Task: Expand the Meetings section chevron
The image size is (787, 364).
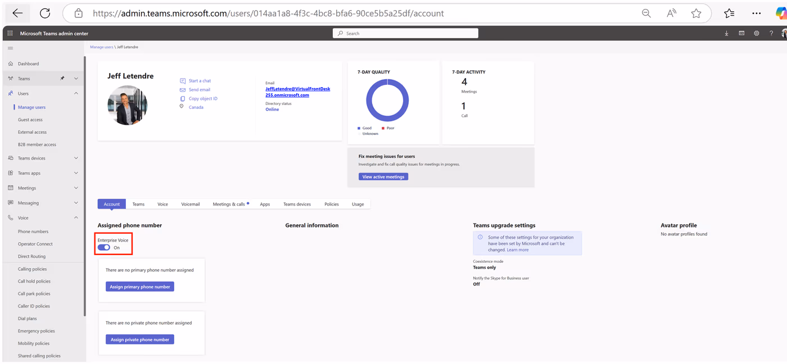Action: 76,188
